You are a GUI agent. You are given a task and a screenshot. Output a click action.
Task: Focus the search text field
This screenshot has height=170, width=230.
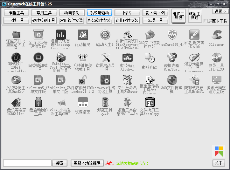[27, 163]
